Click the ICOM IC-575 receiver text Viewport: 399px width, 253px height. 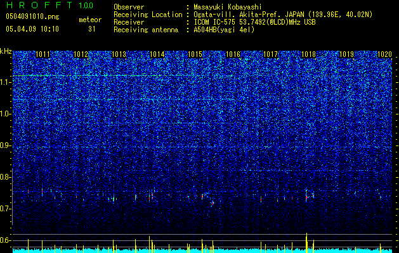coord(254,22)
